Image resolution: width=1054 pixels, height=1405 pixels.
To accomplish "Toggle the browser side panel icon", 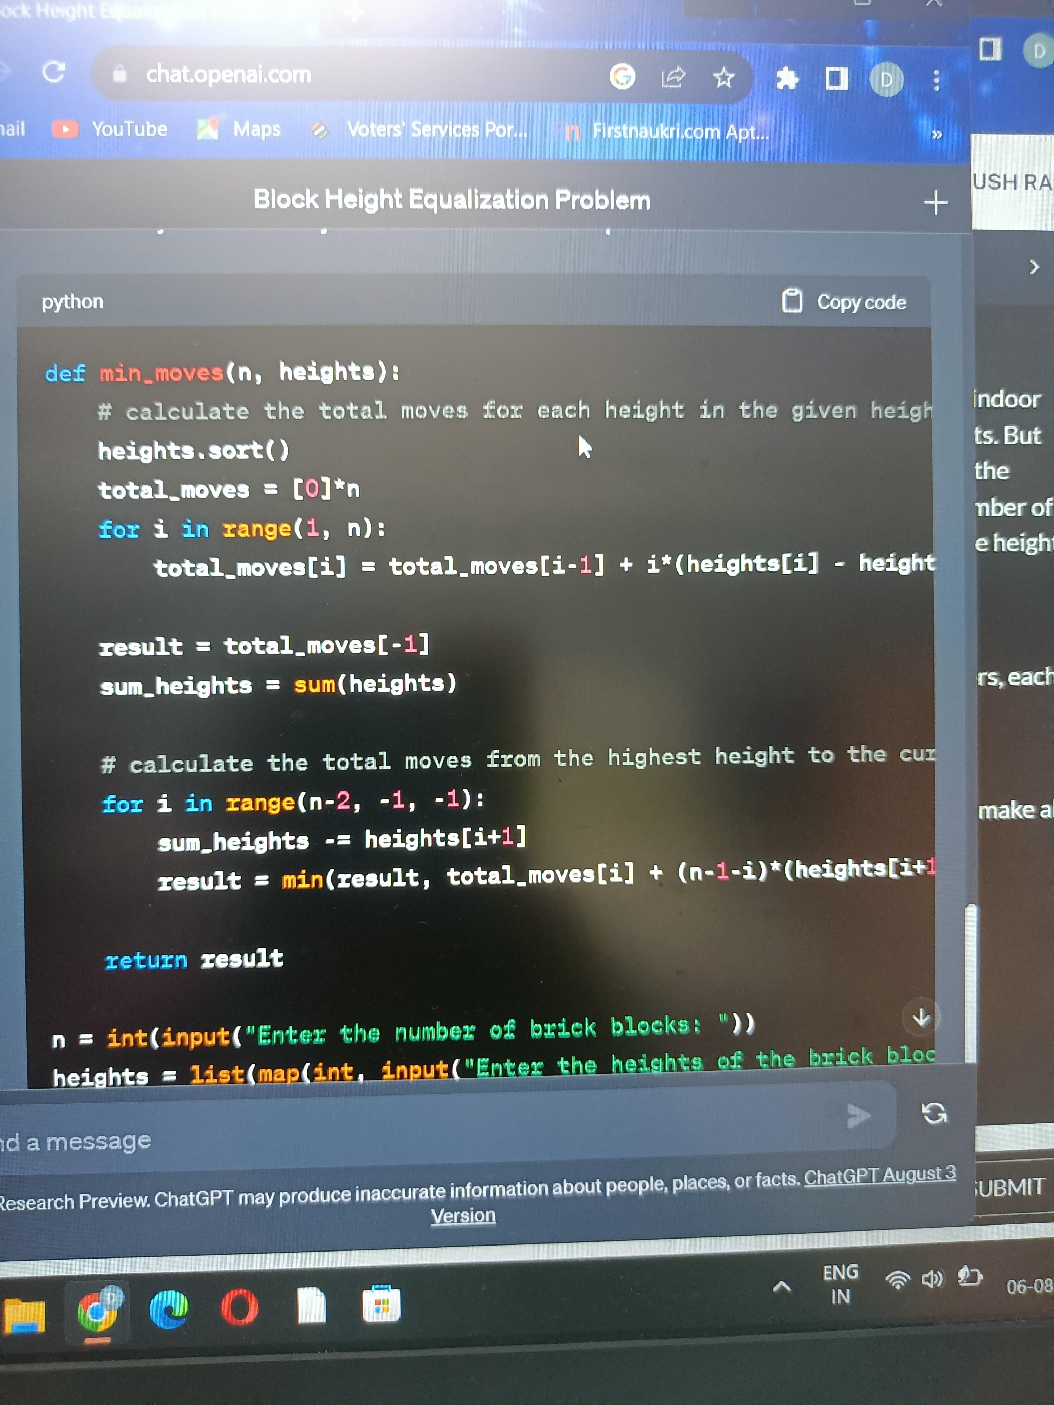I will (836, 79).
